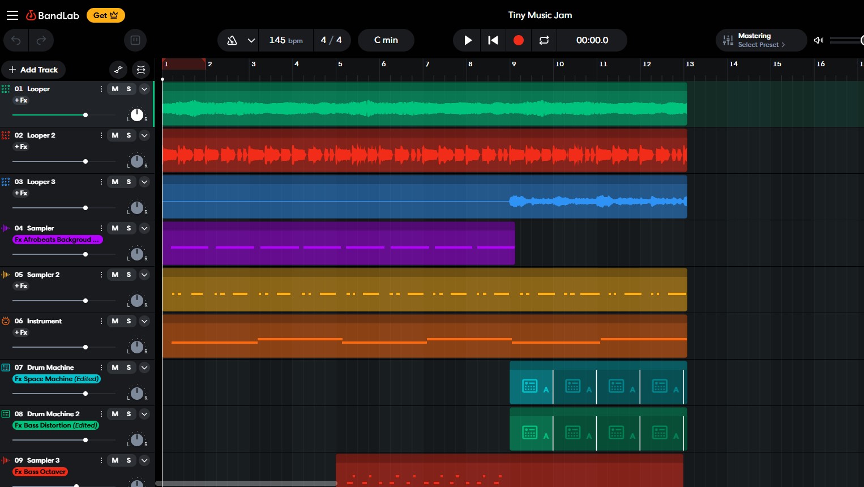Click the skip to start button
This screenshot has width=864, height=487.
(493, 40)
